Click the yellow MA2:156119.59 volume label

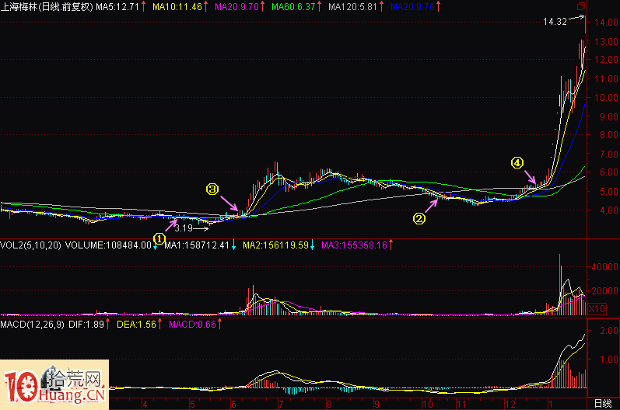(275, 245)
